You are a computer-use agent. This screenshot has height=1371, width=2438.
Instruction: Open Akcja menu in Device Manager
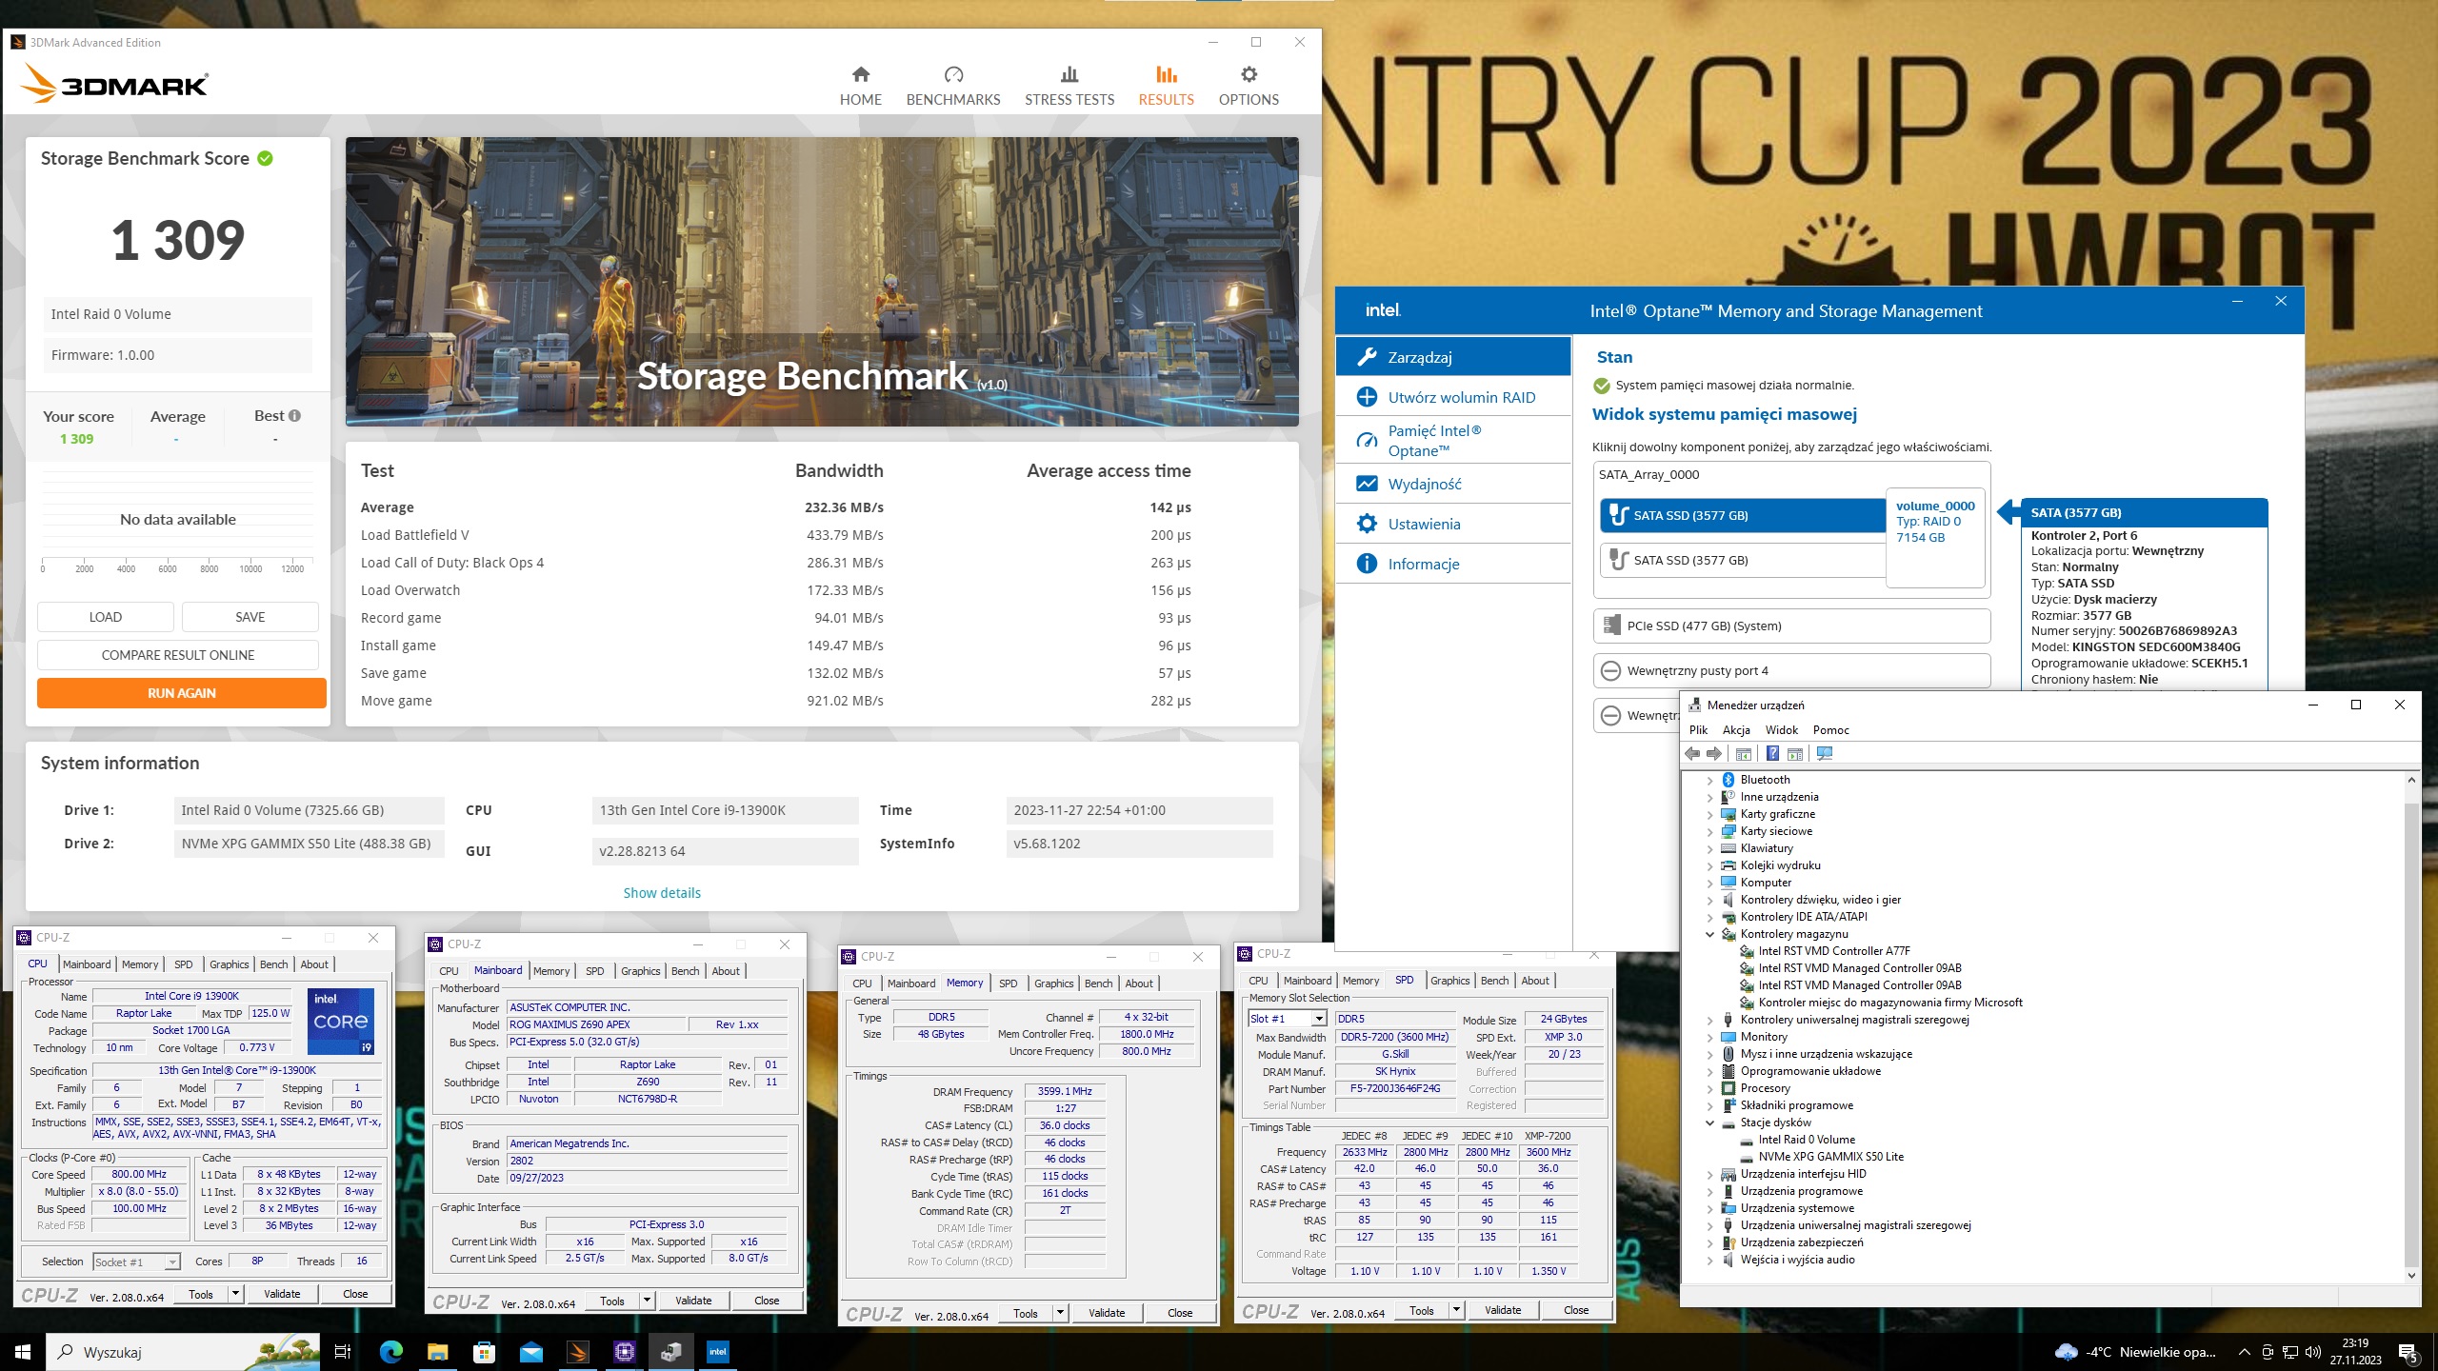coord(1736,730)
